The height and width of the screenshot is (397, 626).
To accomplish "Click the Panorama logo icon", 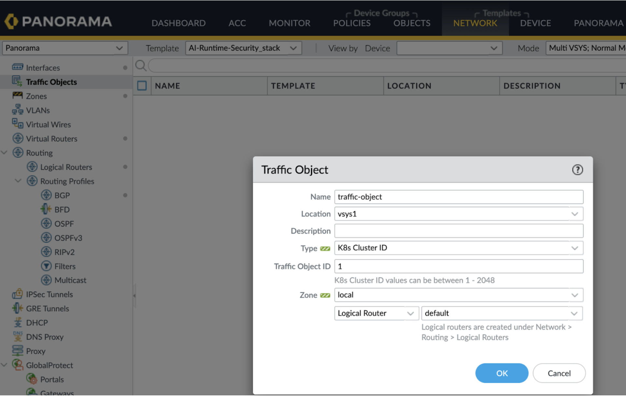I will [x=11, y=22].
